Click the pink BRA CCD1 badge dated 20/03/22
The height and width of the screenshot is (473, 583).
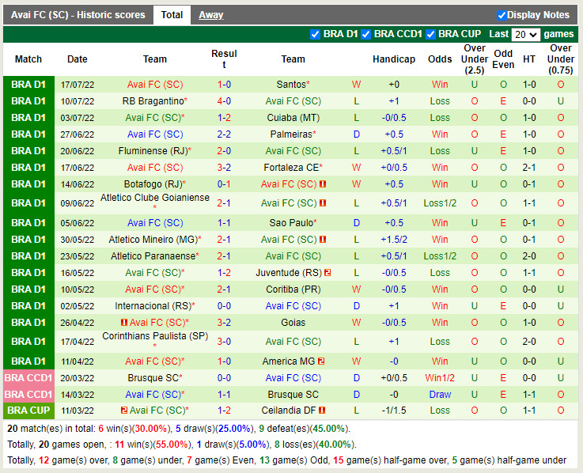pyautogui.click(x=28, y=378)
